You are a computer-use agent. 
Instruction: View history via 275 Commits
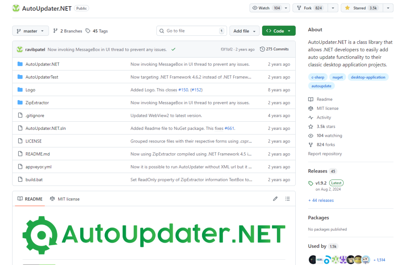coord(274,49)
